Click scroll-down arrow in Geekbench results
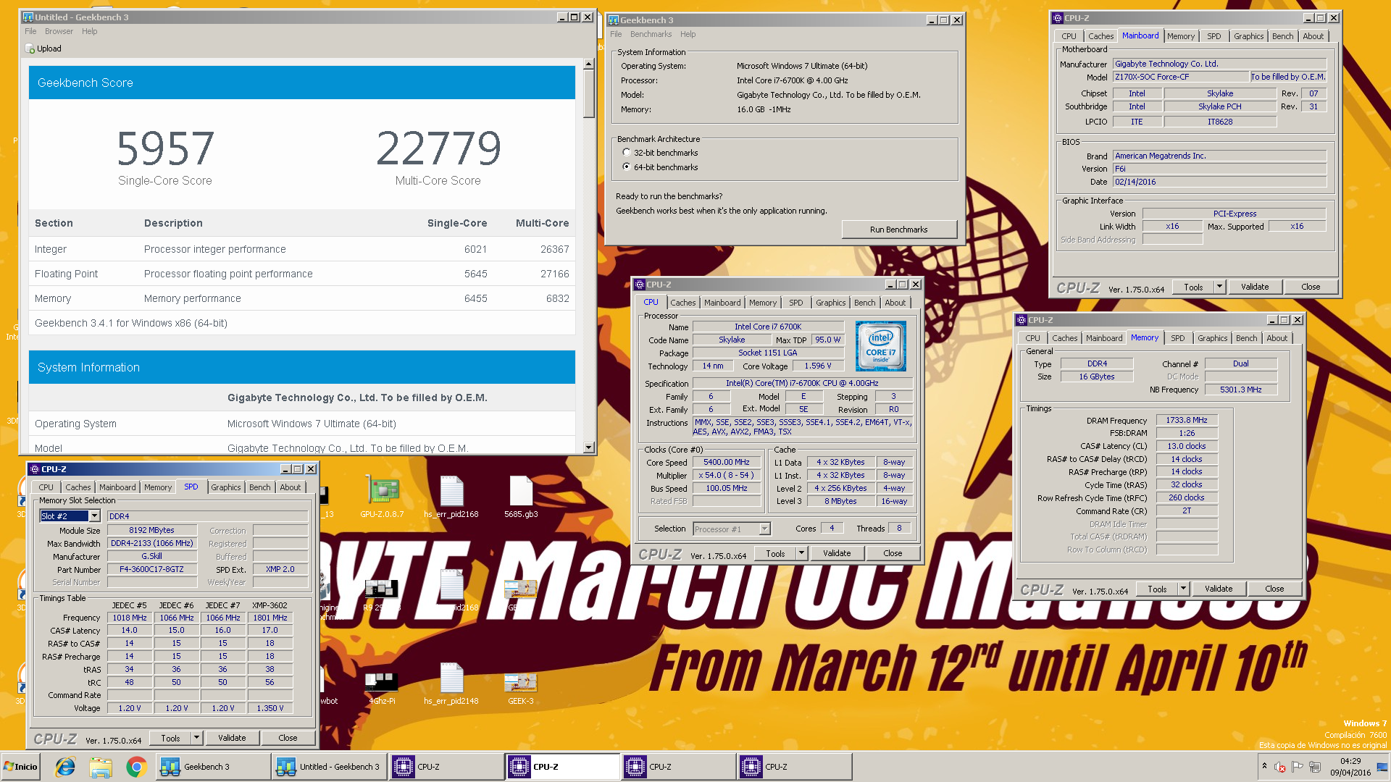This screenshot has width=1391, height=782. coord(589,447)
